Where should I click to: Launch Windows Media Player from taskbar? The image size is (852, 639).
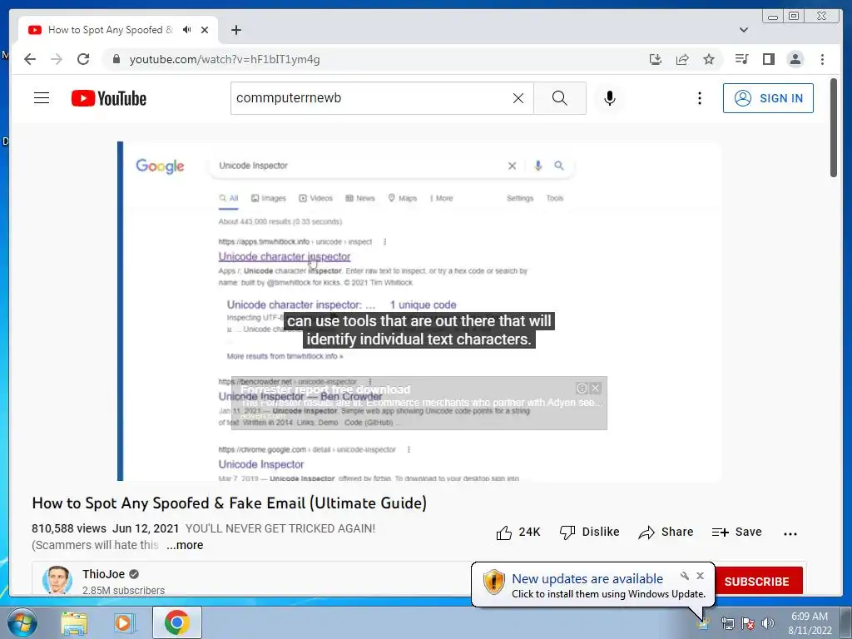tap(124, 623)
